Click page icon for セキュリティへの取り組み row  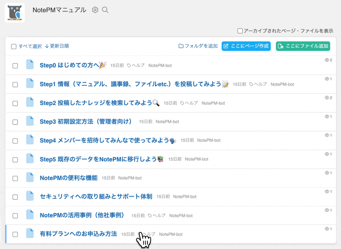[30, 196]
